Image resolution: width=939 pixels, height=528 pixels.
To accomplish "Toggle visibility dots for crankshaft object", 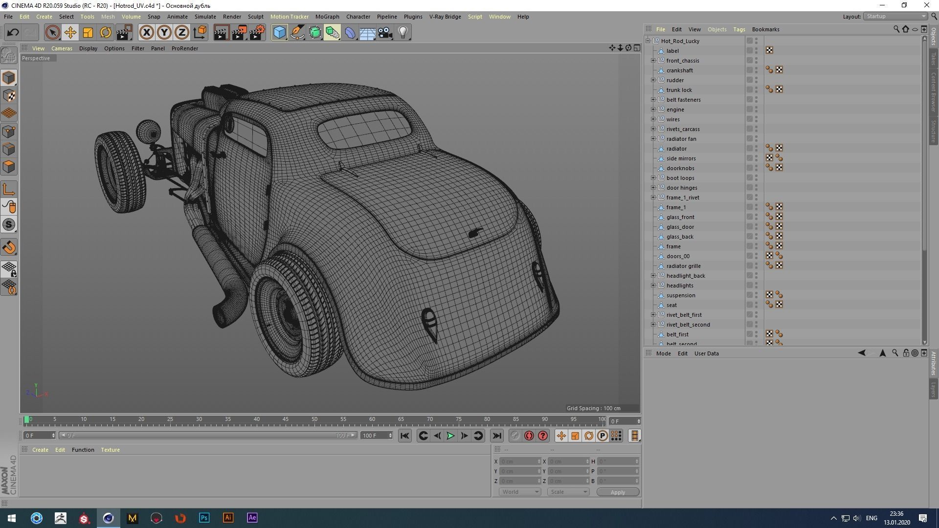I will point(756,70).
